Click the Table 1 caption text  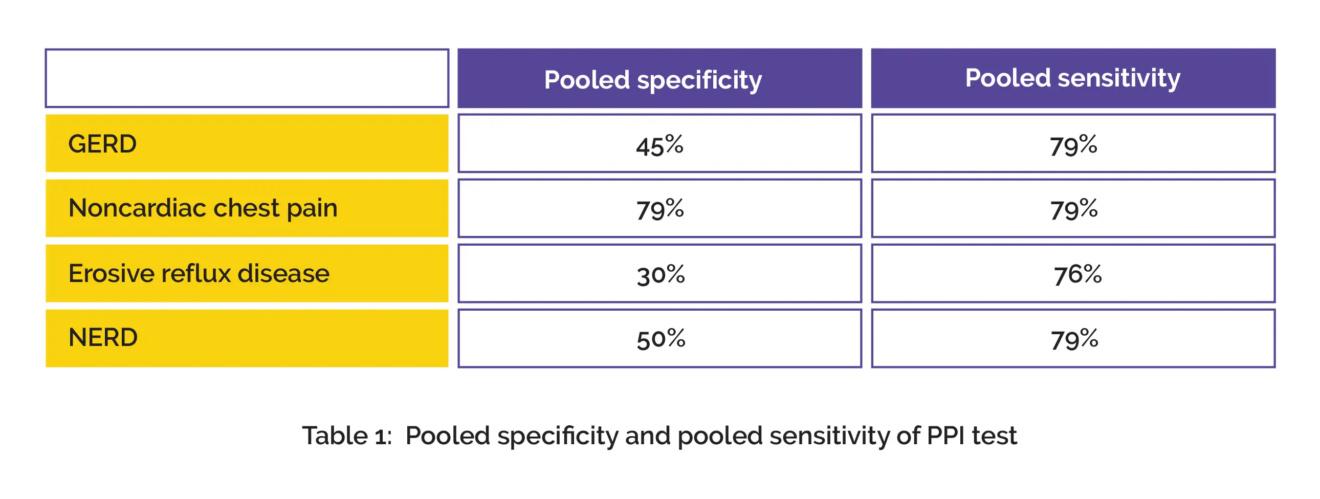pos(659,436)
